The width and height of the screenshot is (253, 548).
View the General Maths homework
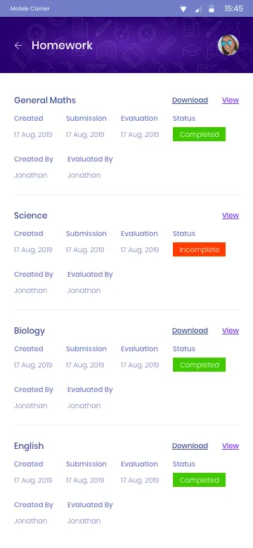231,100
